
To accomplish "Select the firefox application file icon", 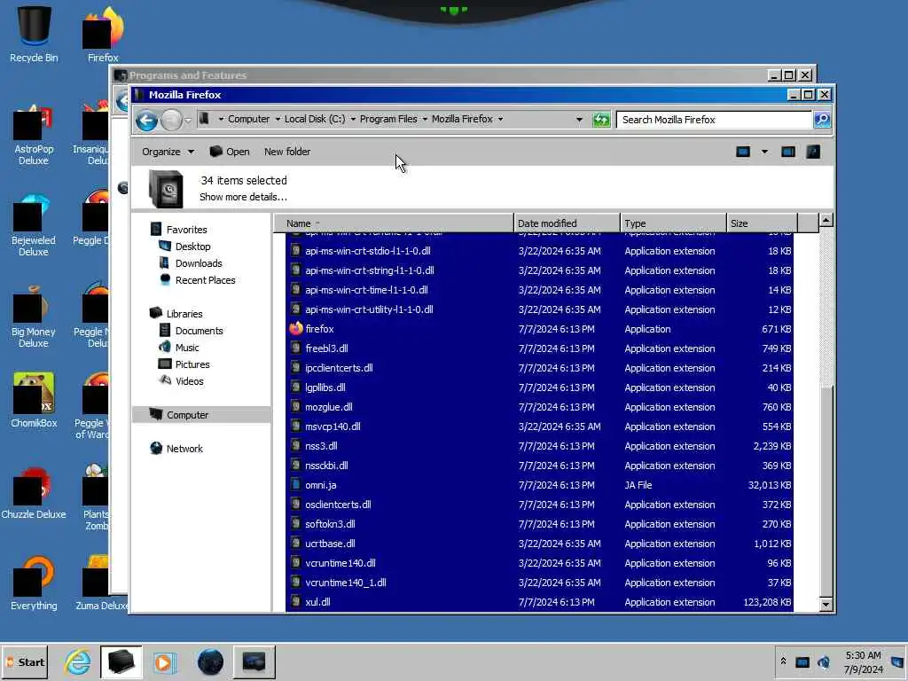I will (x=296, y=328).
